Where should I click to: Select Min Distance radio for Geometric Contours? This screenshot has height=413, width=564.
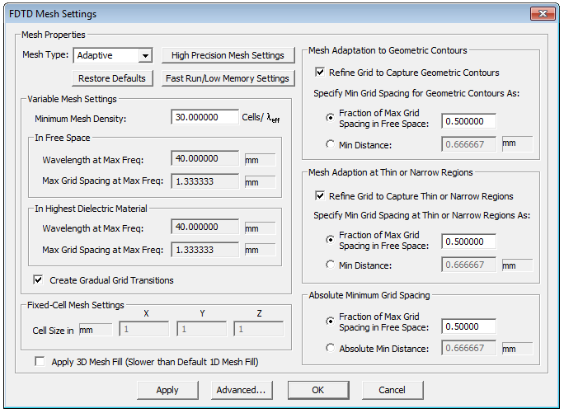pyautogui.click(x=331, y=144)
